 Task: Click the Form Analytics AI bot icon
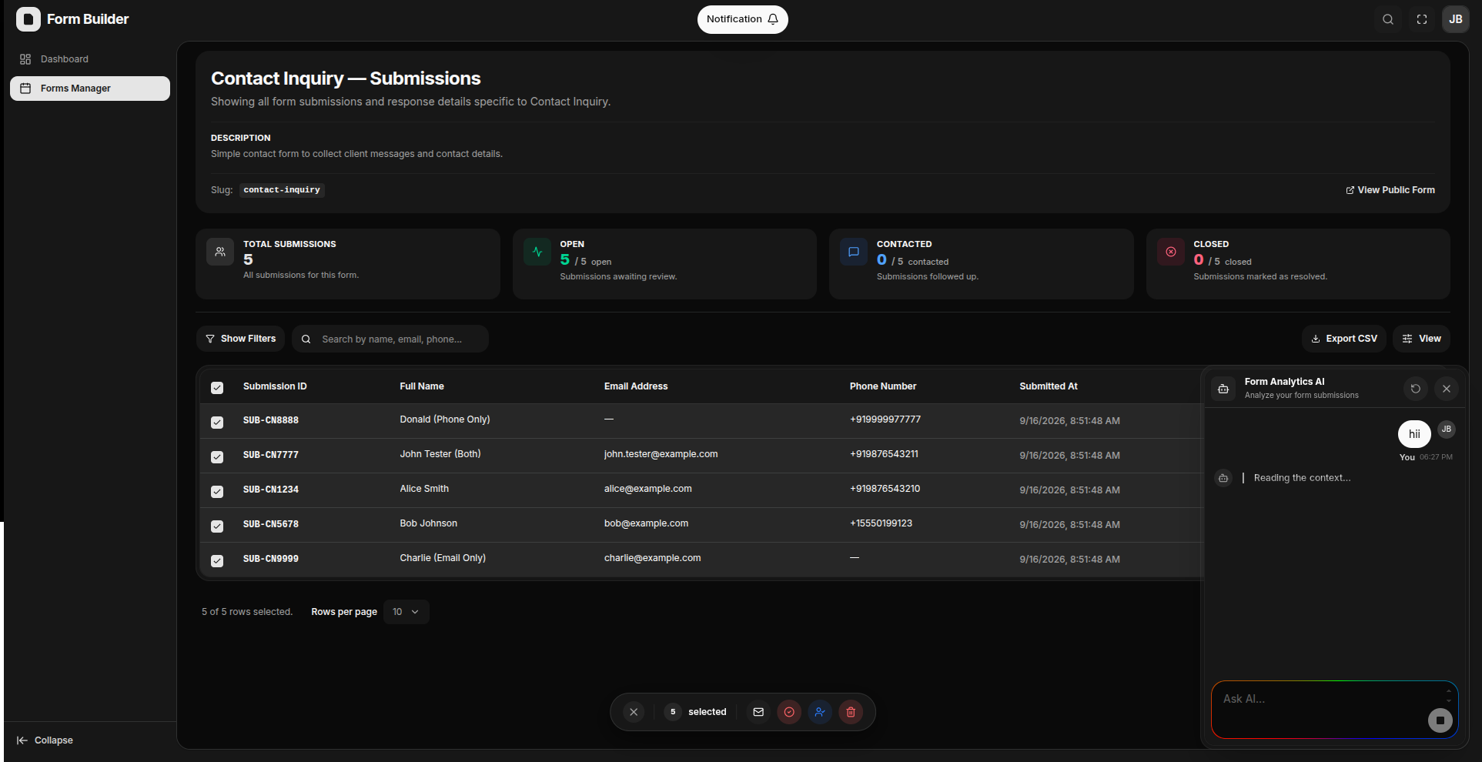(x=1223, y=389)
